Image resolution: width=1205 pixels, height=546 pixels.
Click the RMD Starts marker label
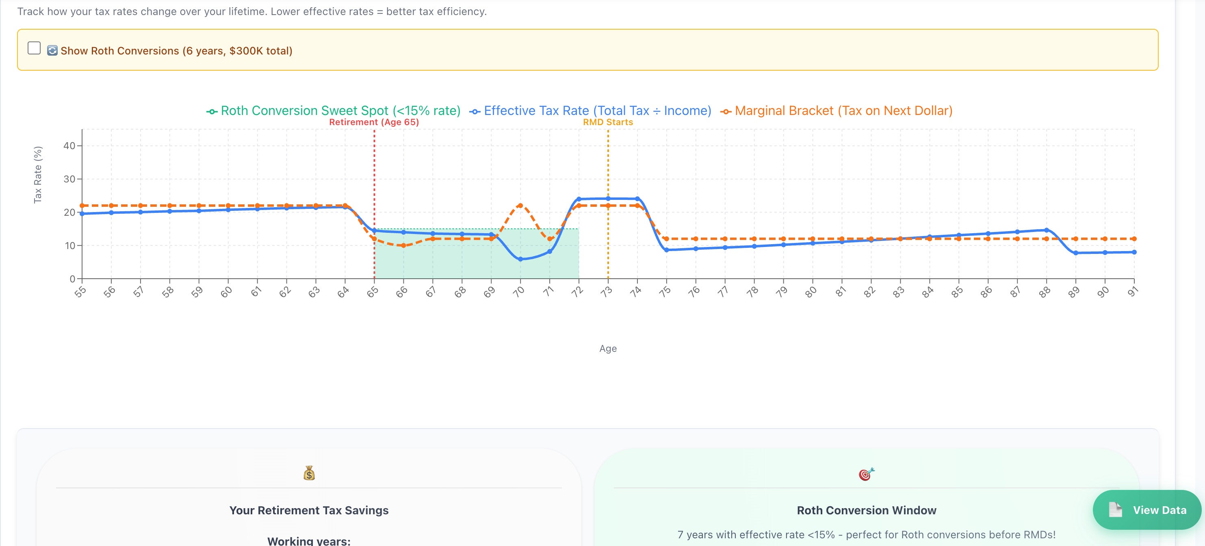click(608, 122)
